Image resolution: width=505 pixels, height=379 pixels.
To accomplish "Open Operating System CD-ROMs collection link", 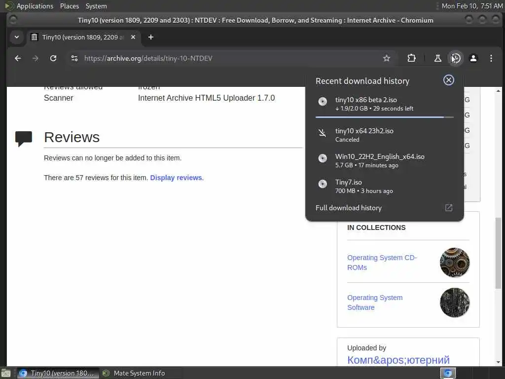I will (x=382, y=263).
